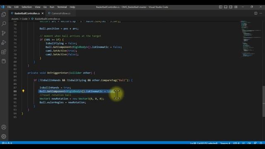Open the Go menu
Screen dimensions: 265x149
tap(45, 7)
